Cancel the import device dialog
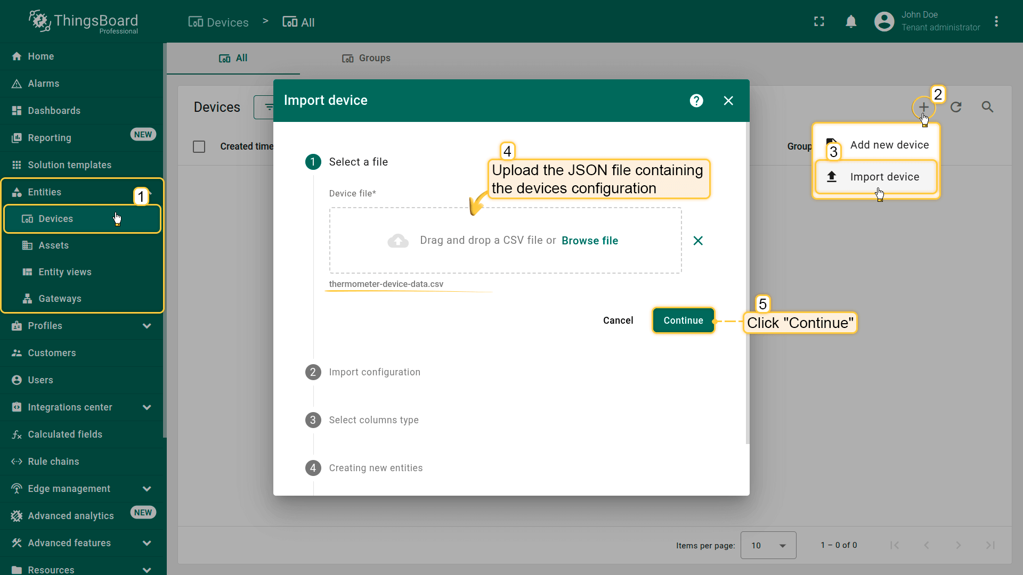The image size is (1023, 575). (618, 321)
